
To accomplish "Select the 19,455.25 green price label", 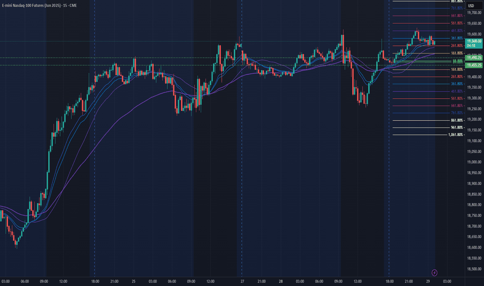I will point(474,65).
